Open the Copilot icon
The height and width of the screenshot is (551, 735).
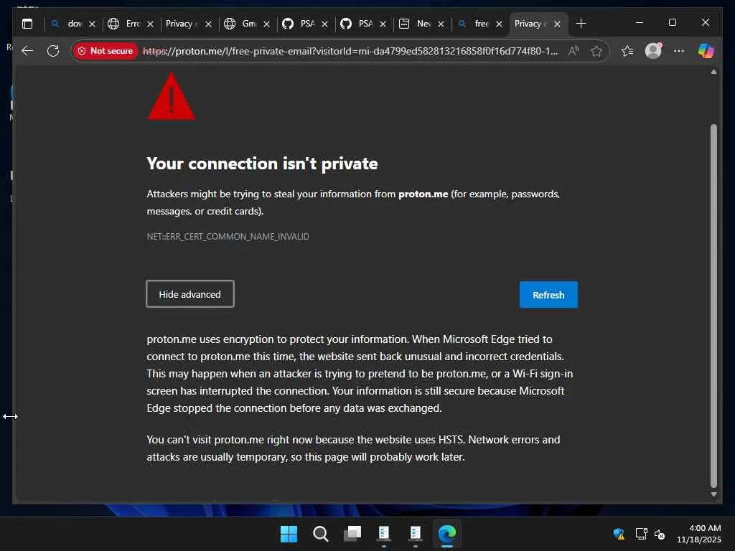click(x=706, y=51)
